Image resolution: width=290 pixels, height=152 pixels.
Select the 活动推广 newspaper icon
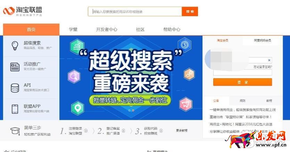(15, 67)
